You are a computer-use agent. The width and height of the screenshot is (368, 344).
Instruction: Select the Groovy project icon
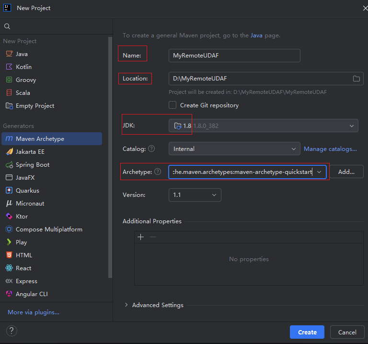coord(9,80)
